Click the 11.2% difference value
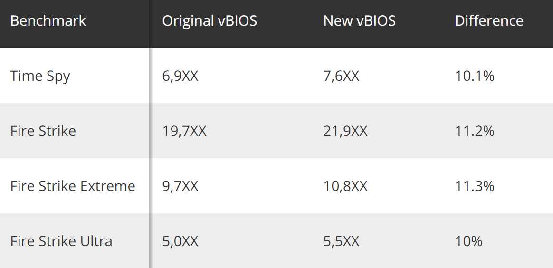Viewport: 553px width, 268px height. point(475,131)
